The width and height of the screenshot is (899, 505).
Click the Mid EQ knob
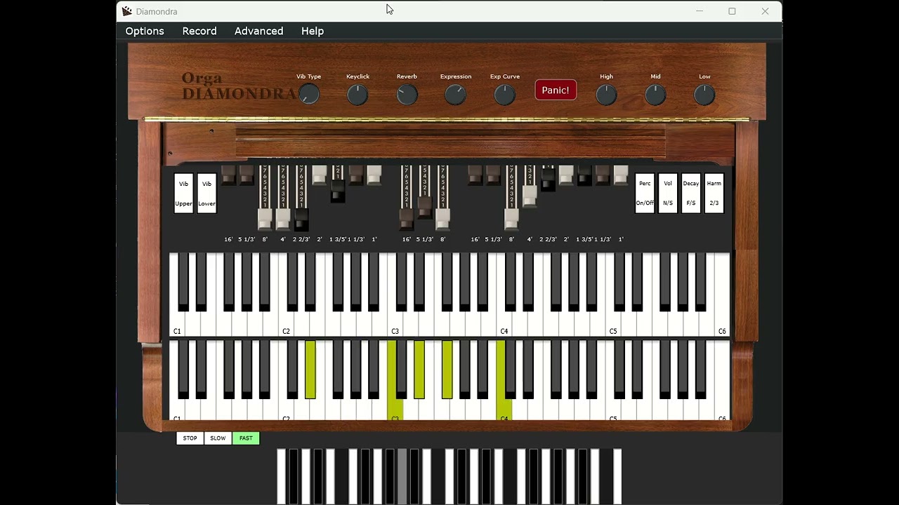655,94
